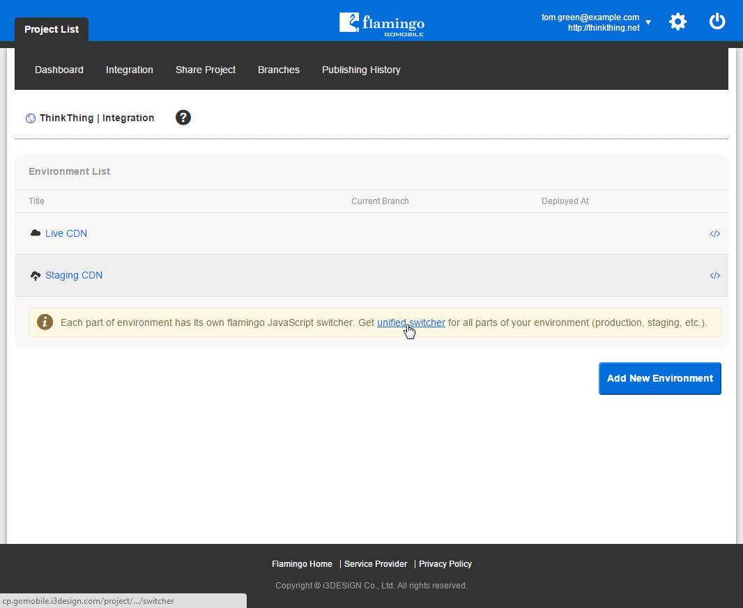The image size is (743, 608).
Task: Click Add New Environment button
Action: (x=659, y=378)
